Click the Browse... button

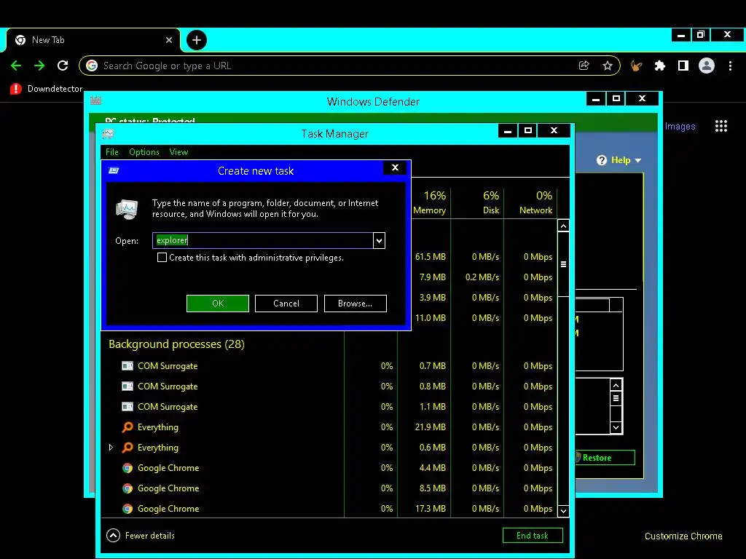pos(355,304)
